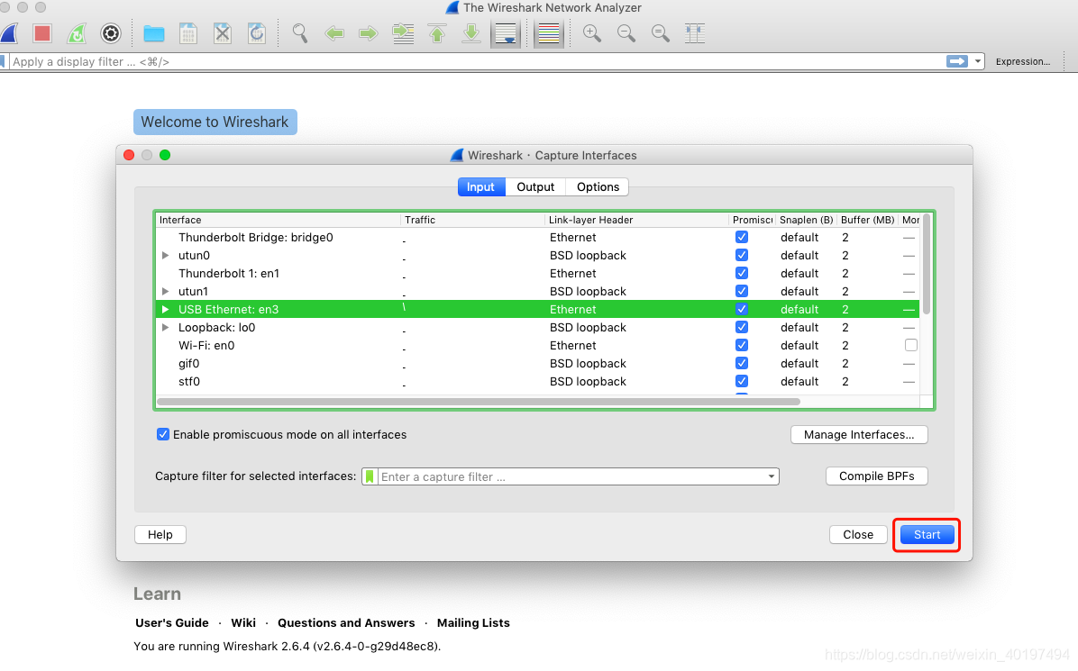Apply display filter with the blue arrow

957,61
